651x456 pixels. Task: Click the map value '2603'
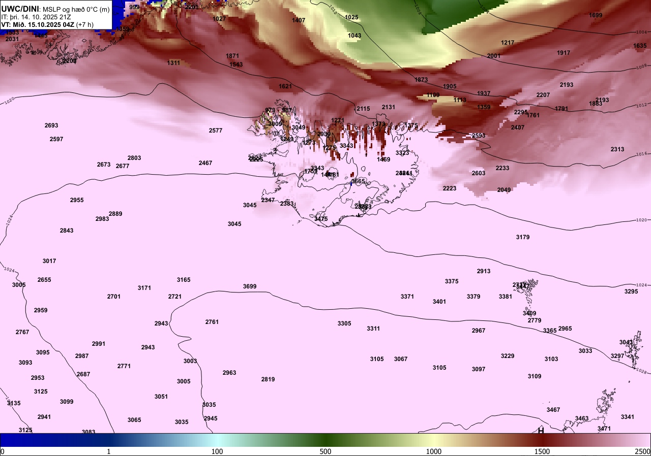click(x=479, y=173)
